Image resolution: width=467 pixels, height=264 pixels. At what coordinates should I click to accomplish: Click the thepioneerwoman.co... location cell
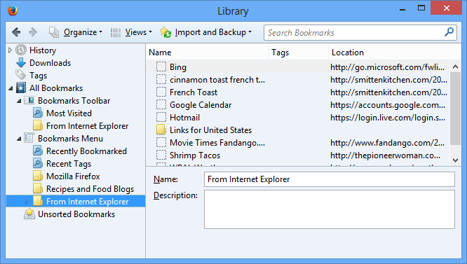coord(385,155)
